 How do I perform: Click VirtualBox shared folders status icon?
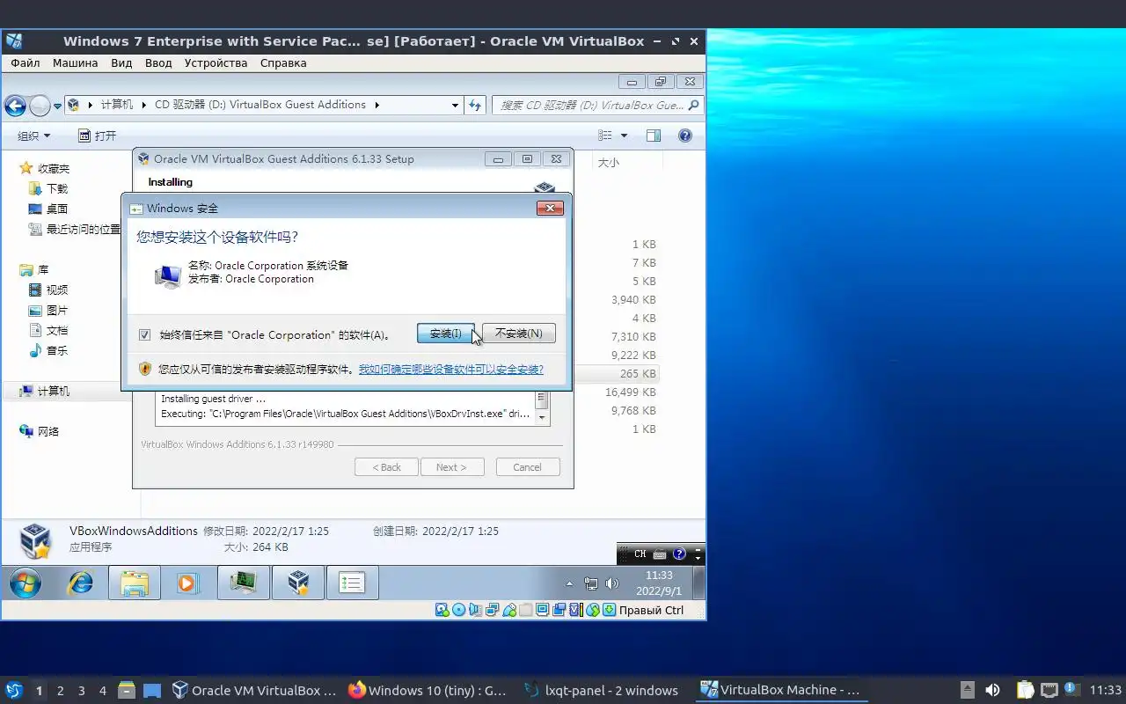pos(526,610)
